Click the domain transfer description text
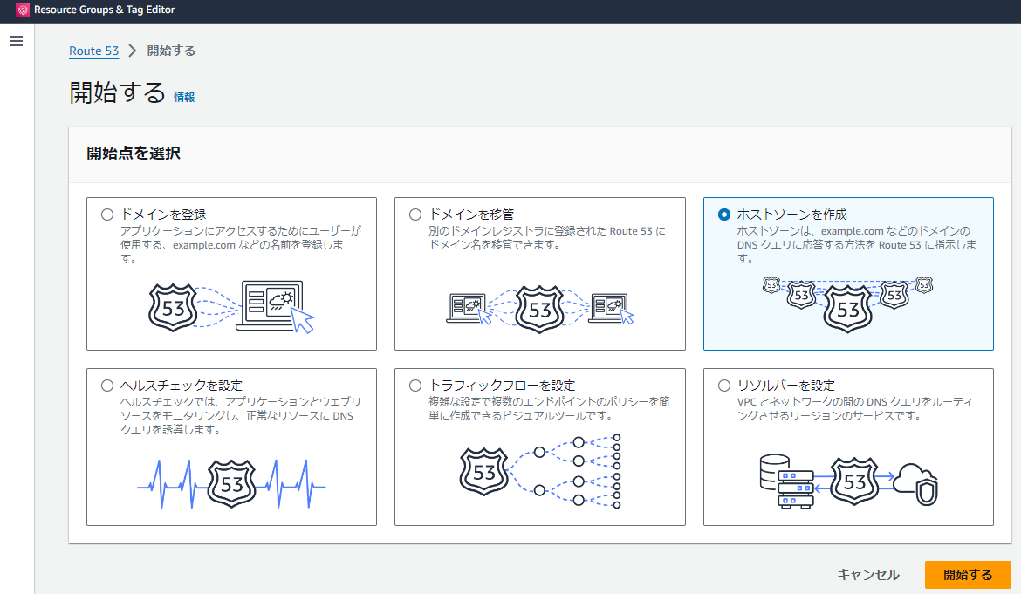1021x594 pixels. 547,237
